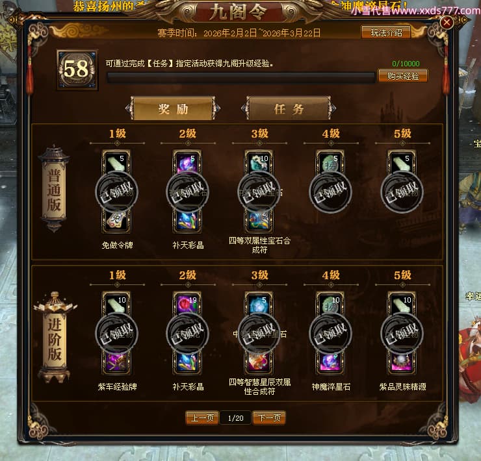Image resolution: width=481 pixels, height=461 pixels.
Task: Go to next page with 下一页
Action: [269, 418]
